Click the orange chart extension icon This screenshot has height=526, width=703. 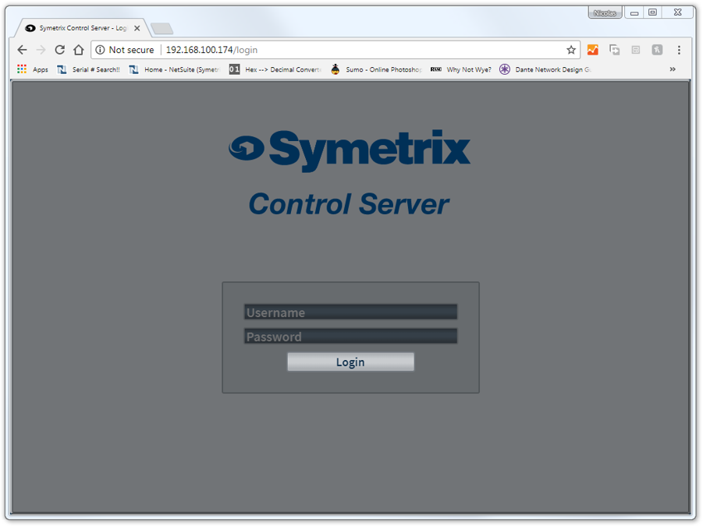[593, 50]
